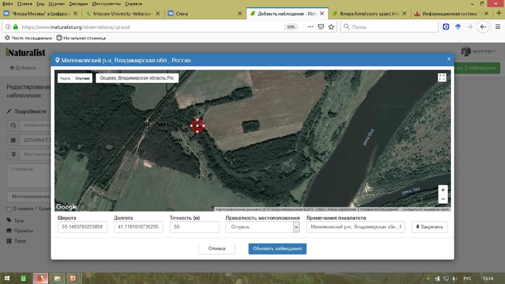Open the Журнал menu
Image resolution: width=505 pixels, height=284 pixels.
56,3
